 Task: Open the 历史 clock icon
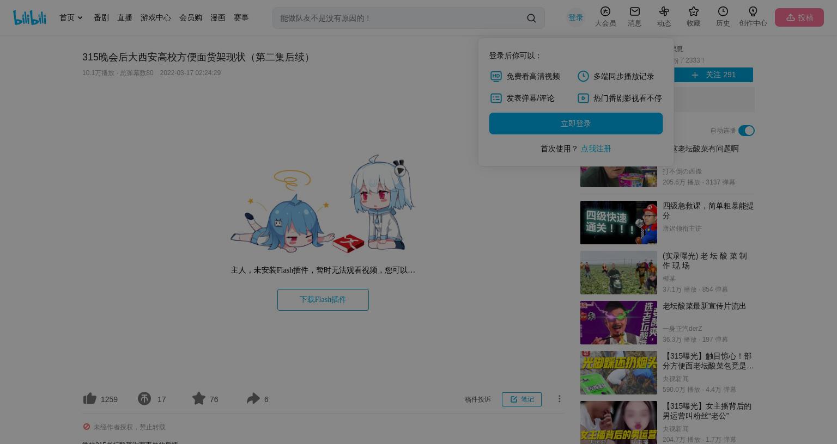click(x=723, y=11)
